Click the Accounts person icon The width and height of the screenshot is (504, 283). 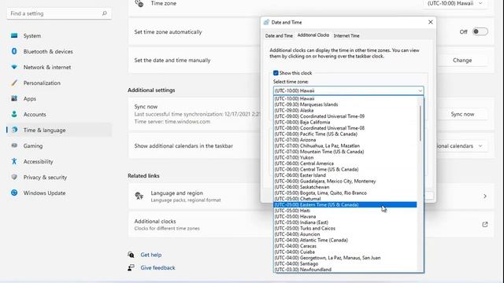14,114
